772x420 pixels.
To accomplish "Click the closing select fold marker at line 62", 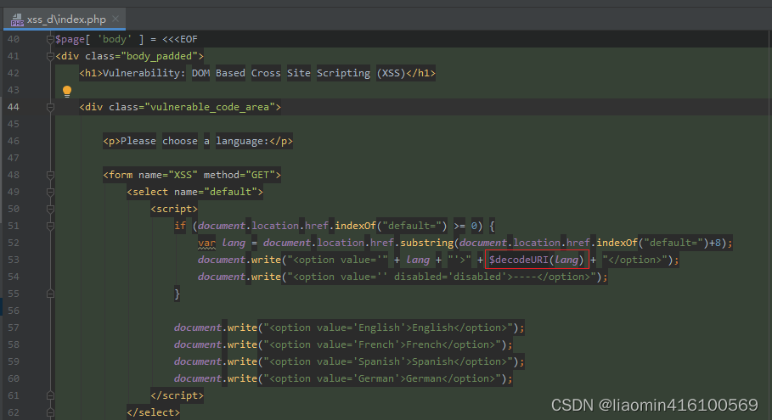I will pos(50,412).
